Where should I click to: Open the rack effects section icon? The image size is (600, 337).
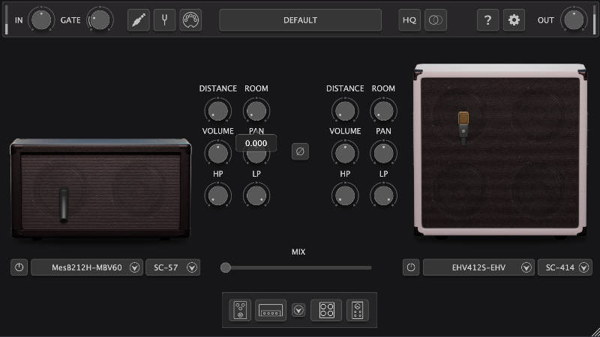[358, 310]
